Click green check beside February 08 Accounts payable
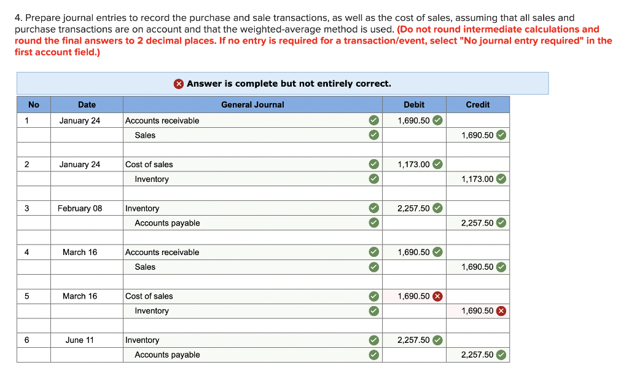This screenshot has height=381, width=629. (x=374, y=223)
